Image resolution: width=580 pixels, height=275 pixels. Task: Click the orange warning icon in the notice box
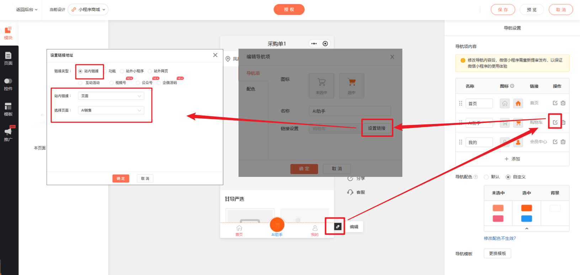click(463, 60)
